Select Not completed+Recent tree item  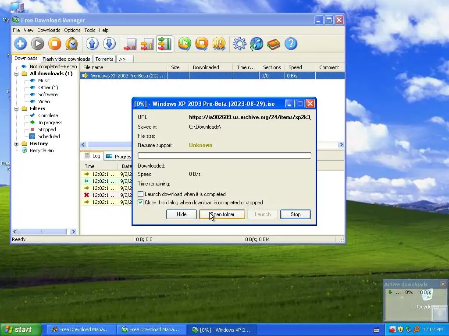[x=53, y=66]
